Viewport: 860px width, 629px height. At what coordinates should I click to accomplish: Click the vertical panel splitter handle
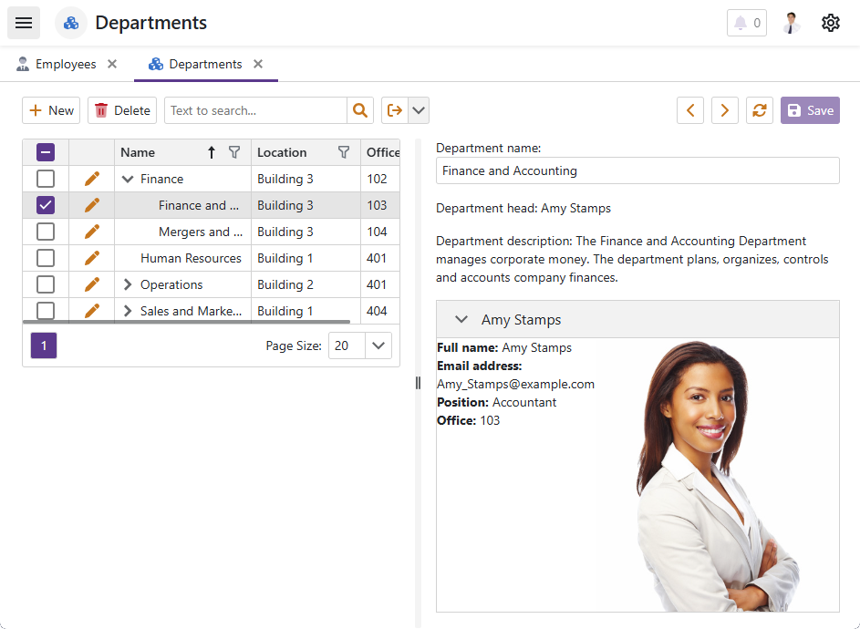[x=418, y=383]
